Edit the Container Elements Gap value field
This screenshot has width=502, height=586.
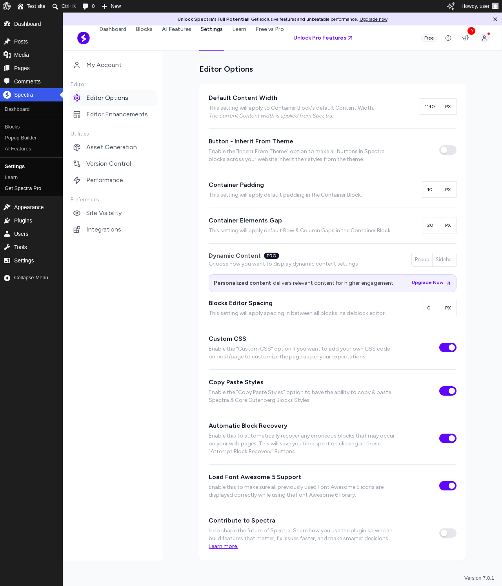coord(431,225)
